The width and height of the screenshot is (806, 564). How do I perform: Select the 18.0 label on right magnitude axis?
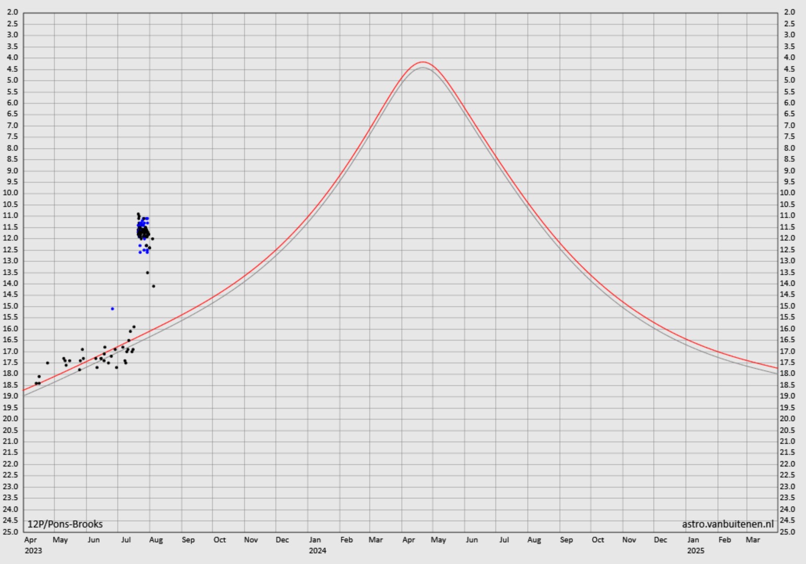click(789, 374)
